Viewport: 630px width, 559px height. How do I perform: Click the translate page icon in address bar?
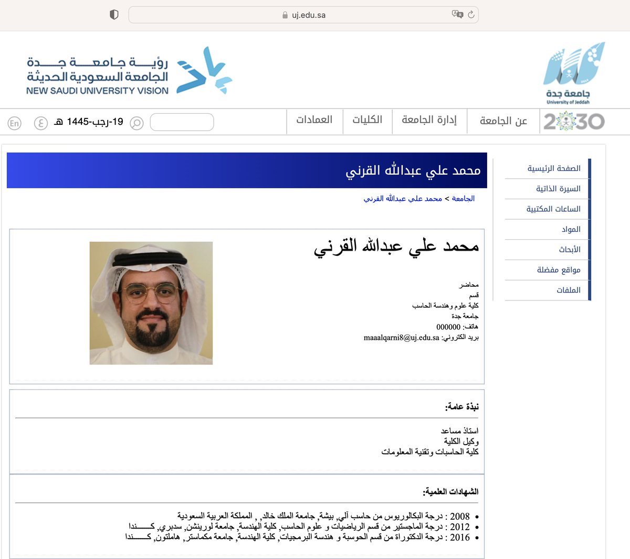coord(457,15)
